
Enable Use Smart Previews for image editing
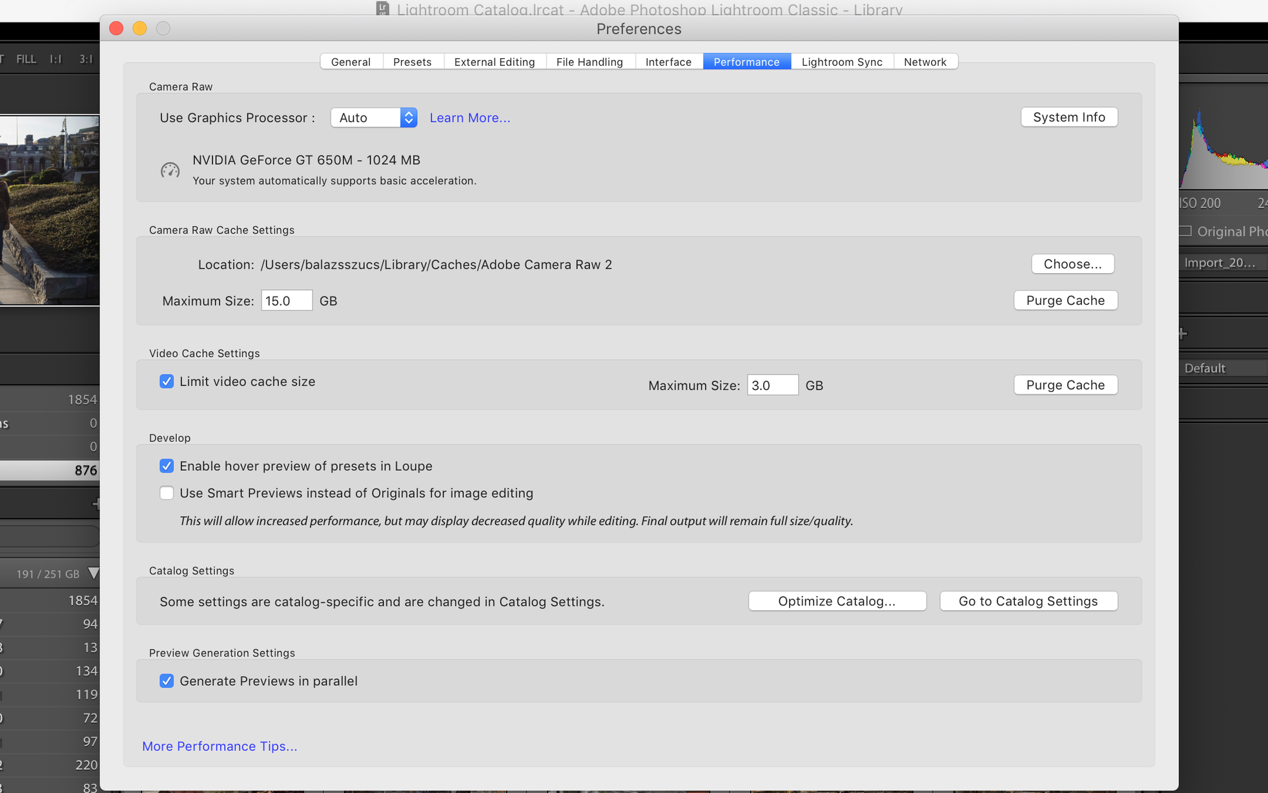pos(167,493)
